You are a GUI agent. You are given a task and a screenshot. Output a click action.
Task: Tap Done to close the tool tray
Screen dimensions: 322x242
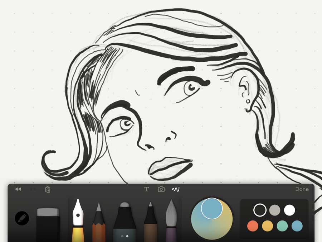click(302, 189)
